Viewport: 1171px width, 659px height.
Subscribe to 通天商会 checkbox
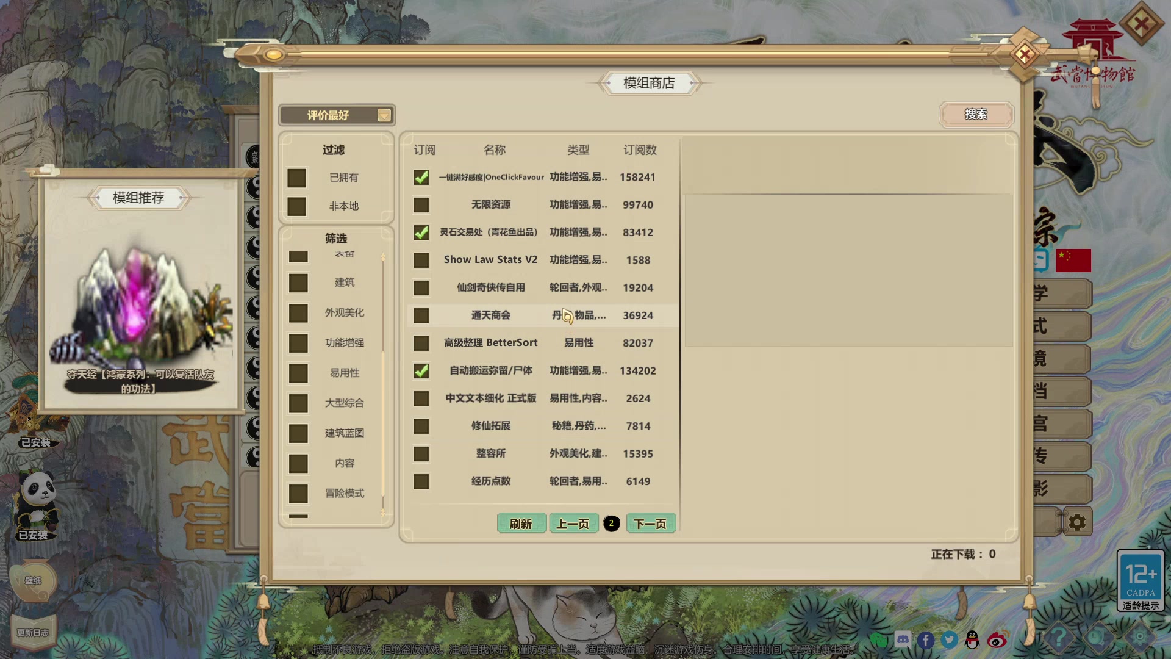[x=421, y=315]
